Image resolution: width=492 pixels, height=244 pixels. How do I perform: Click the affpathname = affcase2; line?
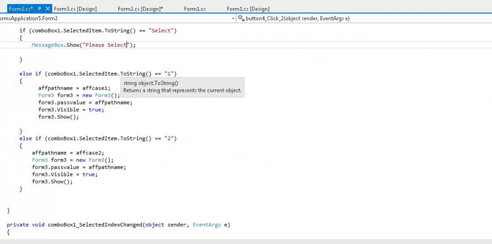point(68,153)
